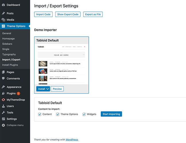This screenshot has width=186, height=143.
Task: Open the Typography submenu
Action: pyautogui.click(x=9, y=54)
